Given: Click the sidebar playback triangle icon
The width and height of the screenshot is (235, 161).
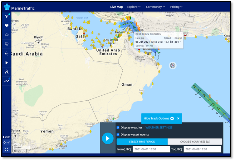Looking at the screenshot, I should click(7, 63).
